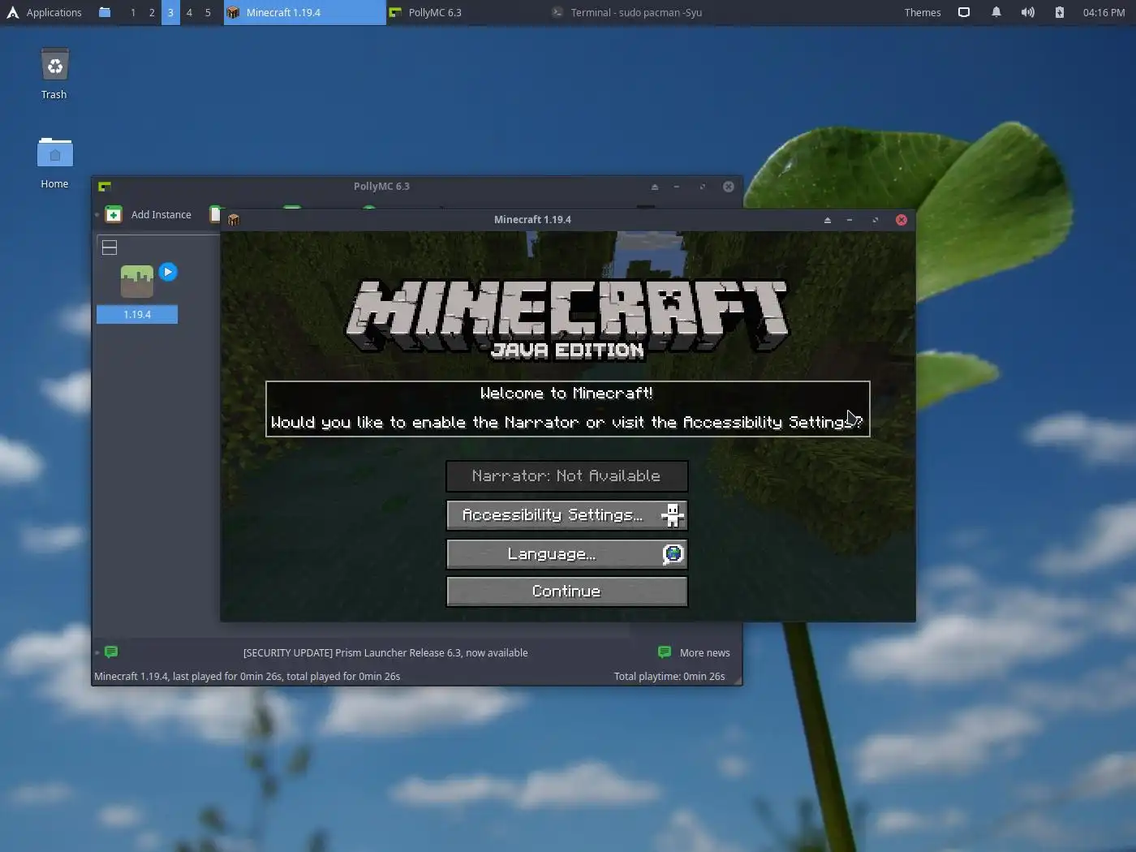Click the news speech bubble icon at left
The height and width of the screenshot is (852, 1136).
(111, 652)
